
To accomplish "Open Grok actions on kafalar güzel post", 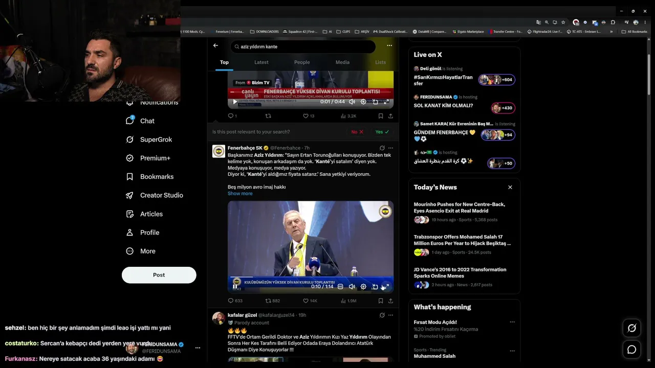I will click(382, 315).
